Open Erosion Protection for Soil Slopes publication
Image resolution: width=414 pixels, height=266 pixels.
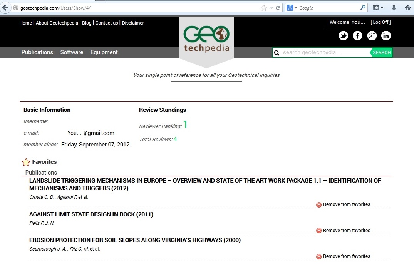coord(135,240)
